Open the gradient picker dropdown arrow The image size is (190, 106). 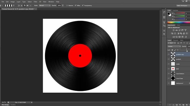[x=14, y=6]
